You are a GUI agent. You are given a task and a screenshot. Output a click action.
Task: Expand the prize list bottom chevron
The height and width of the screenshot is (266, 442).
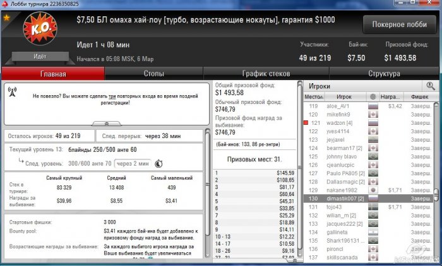click(x=294, y=261)
